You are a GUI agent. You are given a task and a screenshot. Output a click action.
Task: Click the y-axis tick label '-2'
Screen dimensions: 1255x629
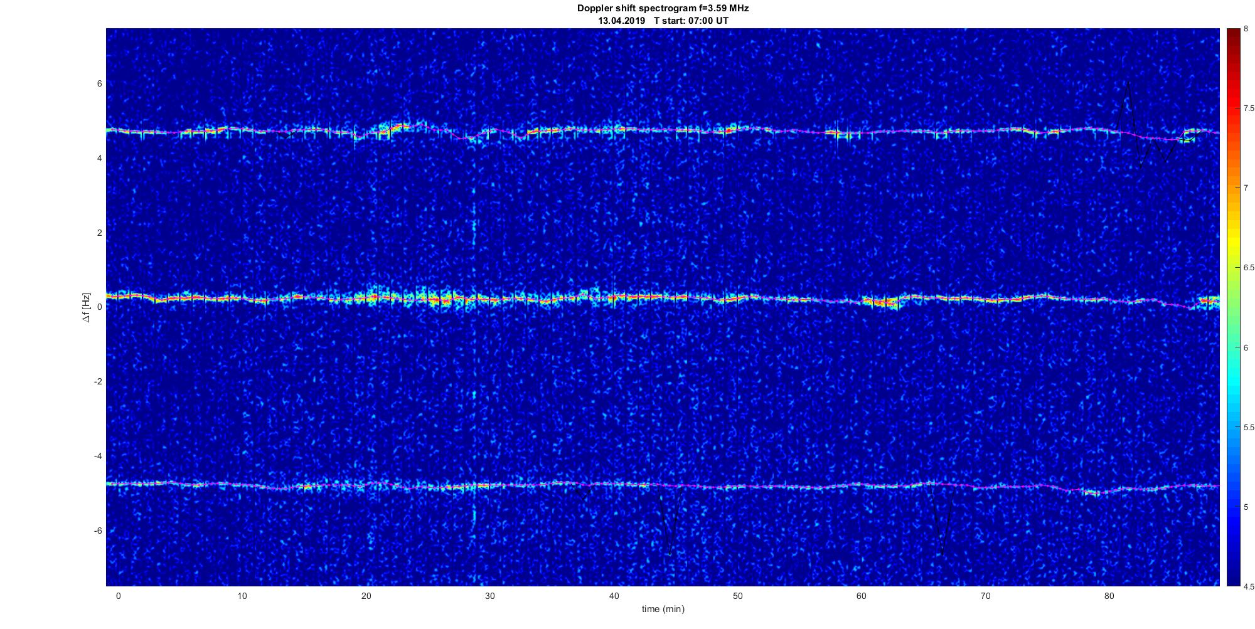point(99,381)
